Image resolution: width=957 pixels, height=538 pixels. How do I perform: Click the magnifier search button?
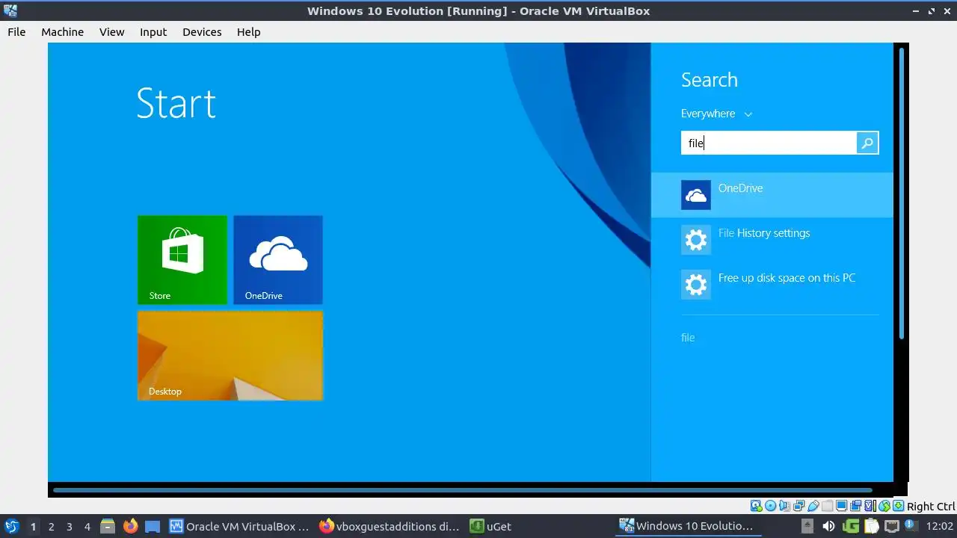pyautogui.click(x=867, y=143)
